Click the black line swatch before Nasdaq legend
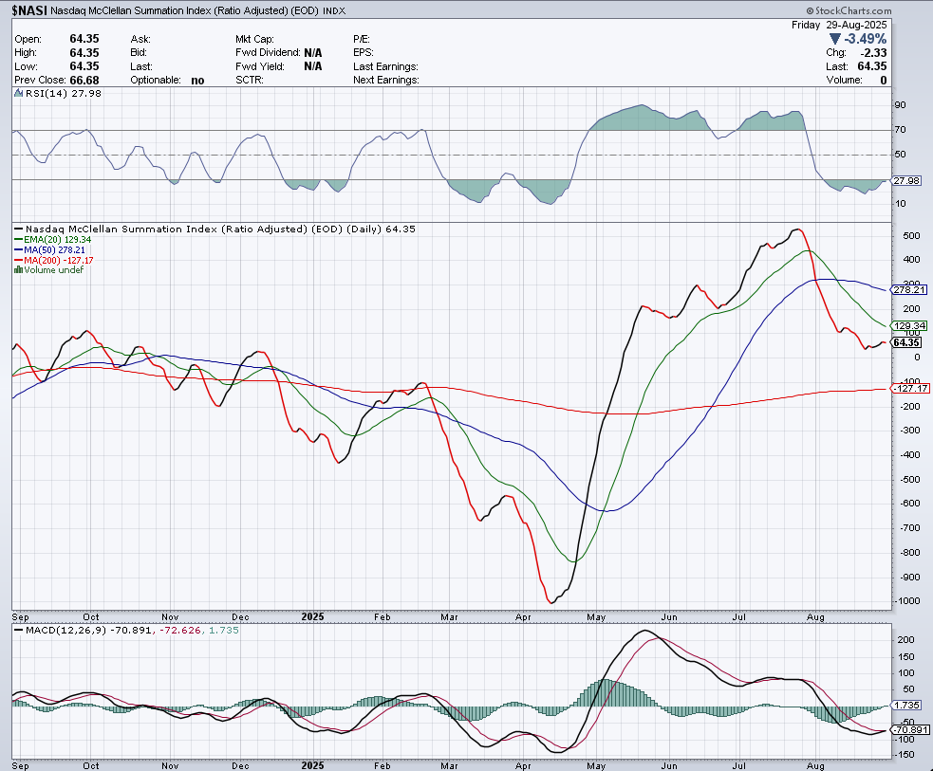Viewport: 933px width, 771px height. point(18,229)
